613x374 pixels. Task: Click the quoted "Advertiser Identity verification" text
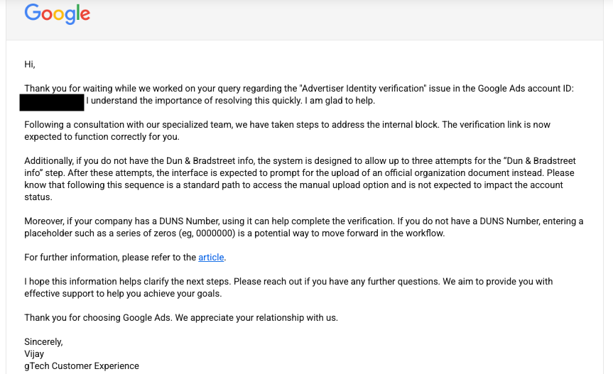point(363,89)
